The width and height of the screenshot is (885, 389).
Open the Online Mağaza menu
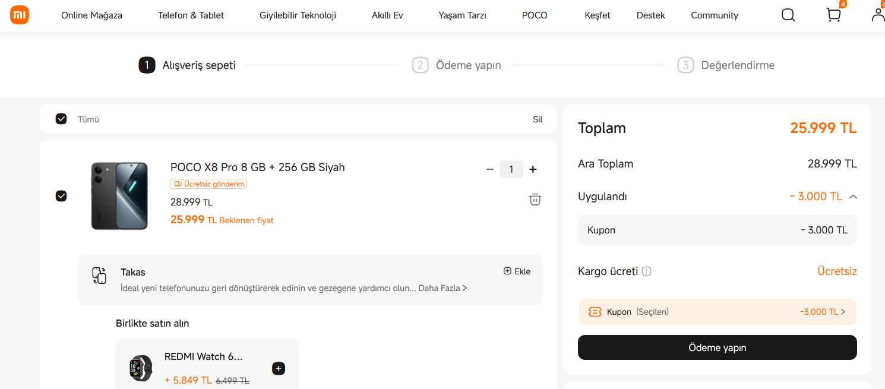(91, 15)
